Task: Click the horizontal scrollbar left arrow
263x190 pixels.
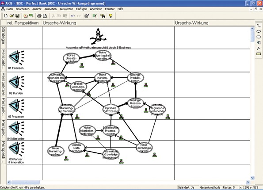Action: 9,182
